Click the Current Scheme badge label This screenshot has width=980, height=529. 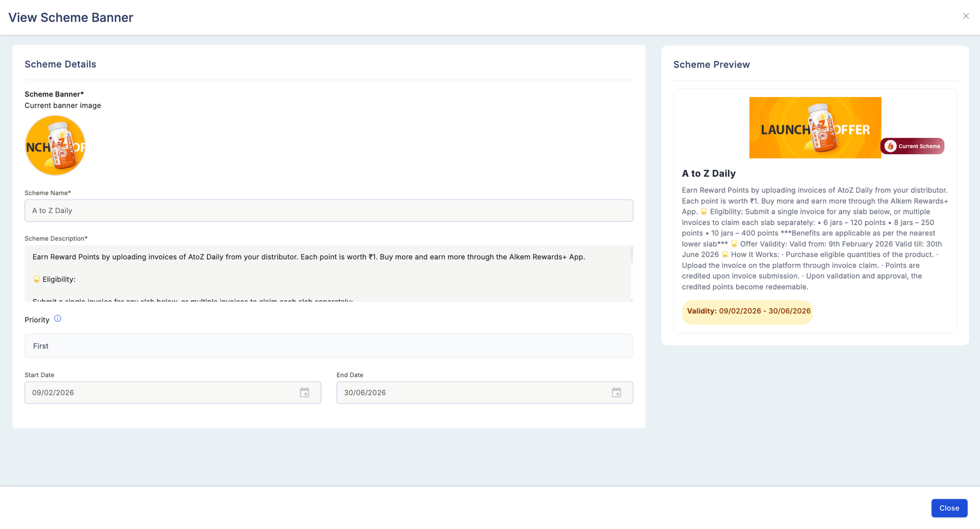click(919, 146)
